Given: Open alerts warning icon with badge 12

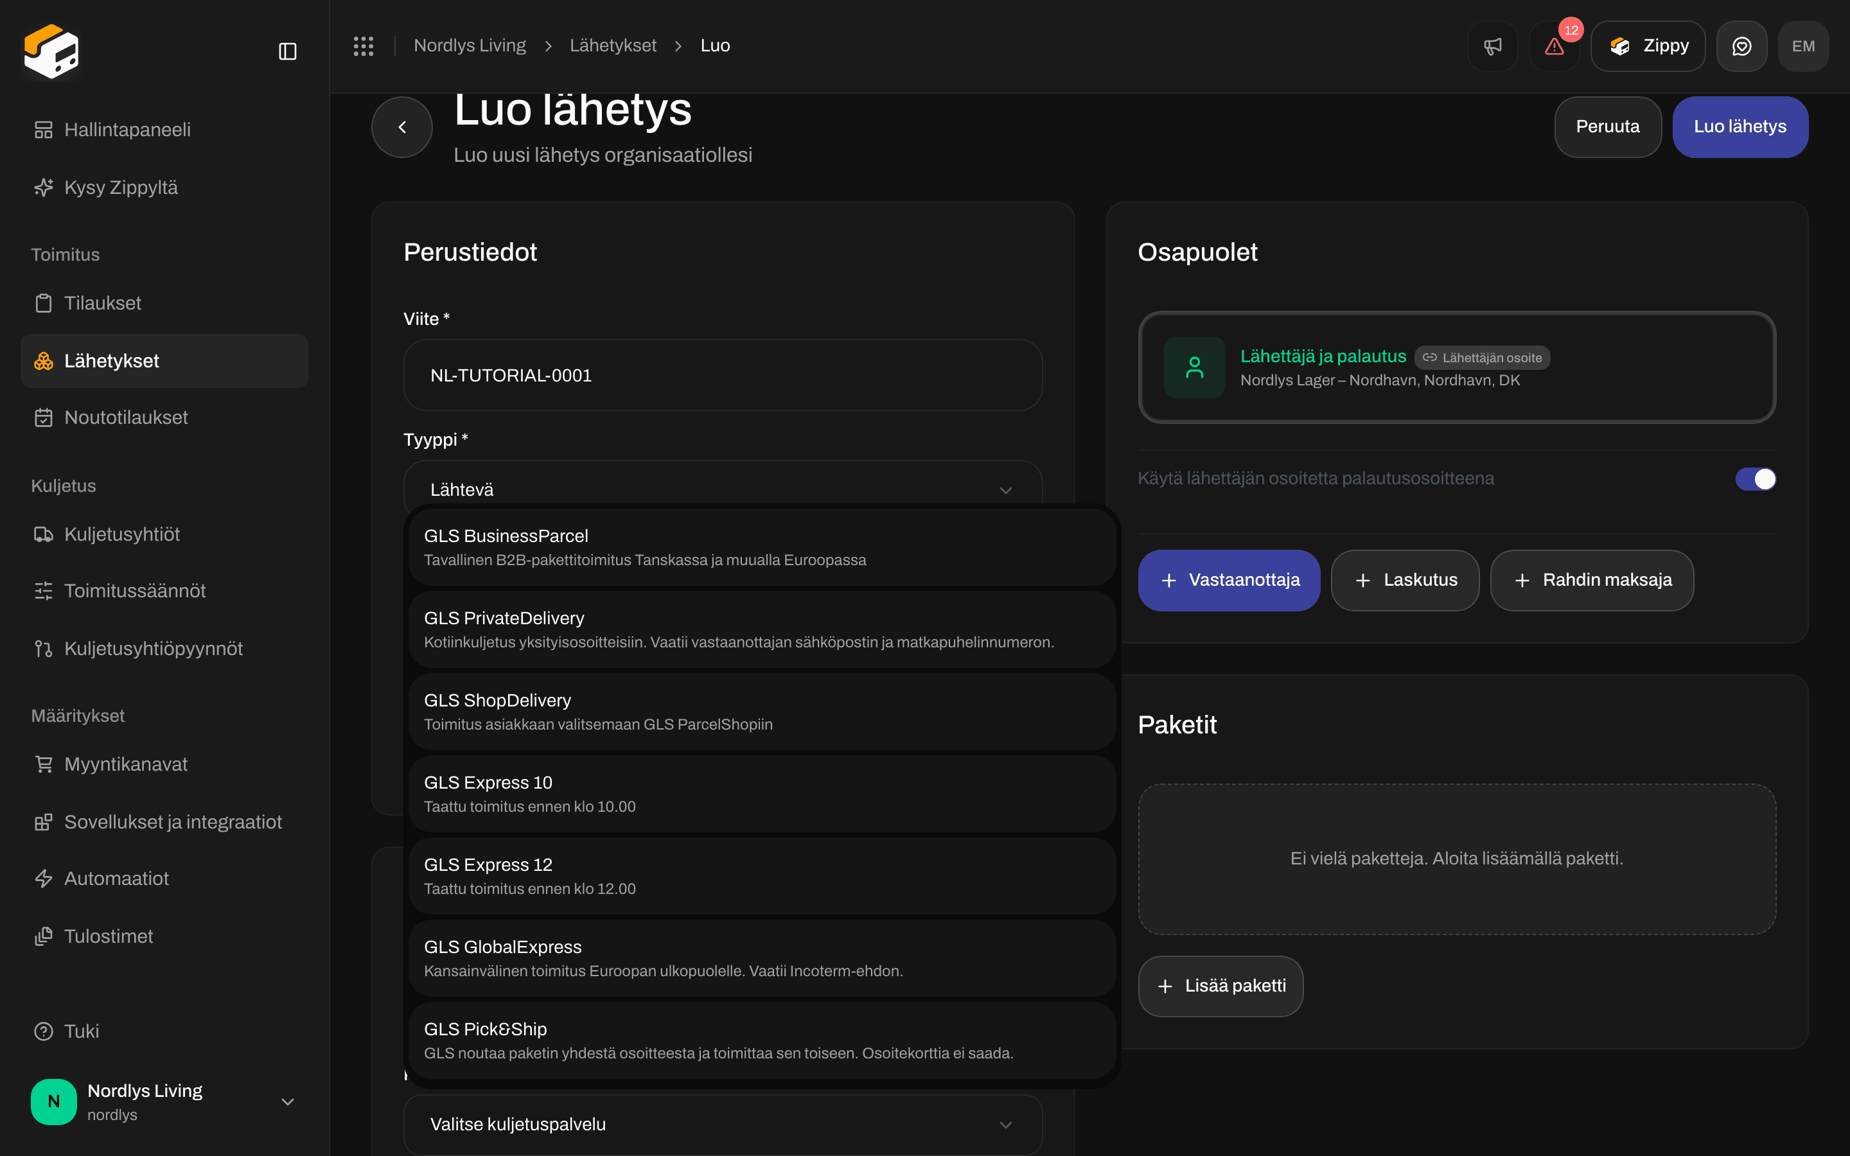Looking at the screenshot, I should 1554,46.
